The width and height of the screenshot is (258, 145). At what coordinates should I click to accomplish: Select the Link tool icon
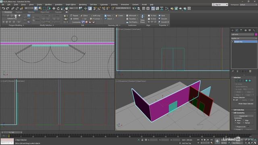tap(12, 8)
